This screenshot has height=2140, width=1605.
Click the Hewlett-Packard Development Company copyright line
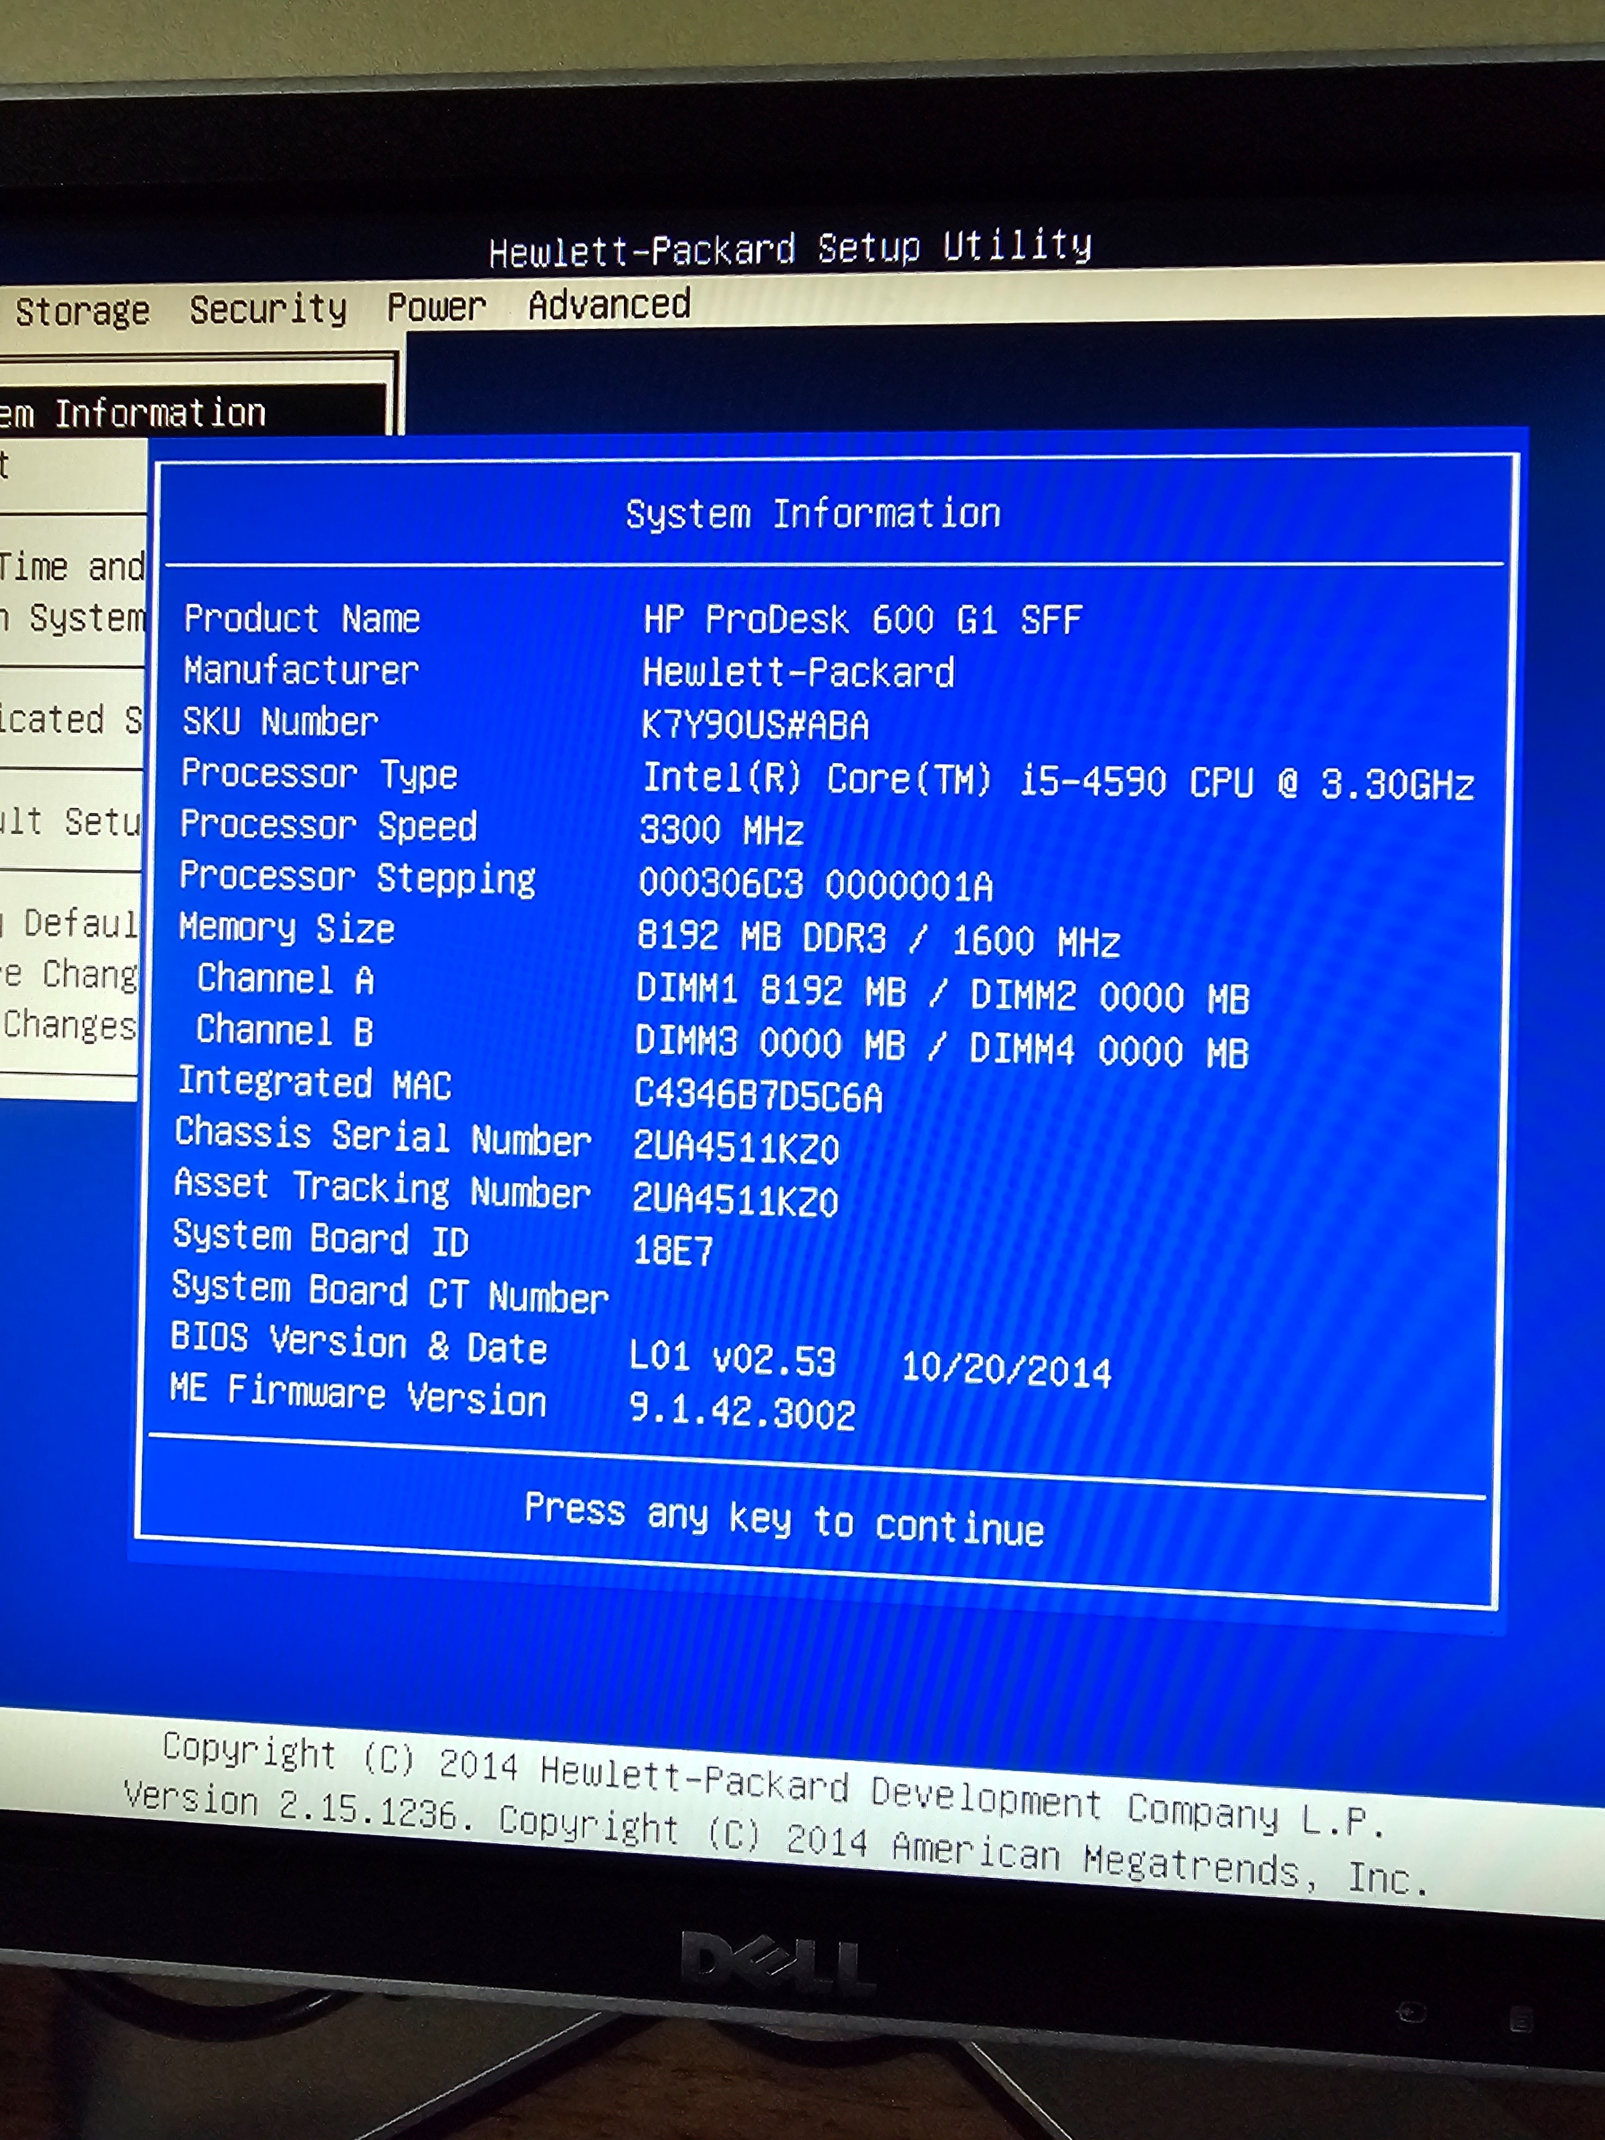point(775,1785)
